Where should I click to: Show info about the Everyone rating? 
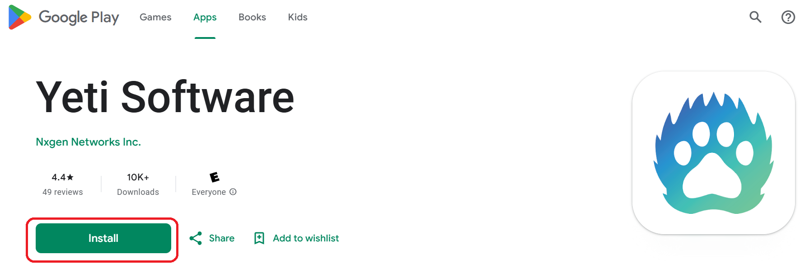(x=233, y=192)
